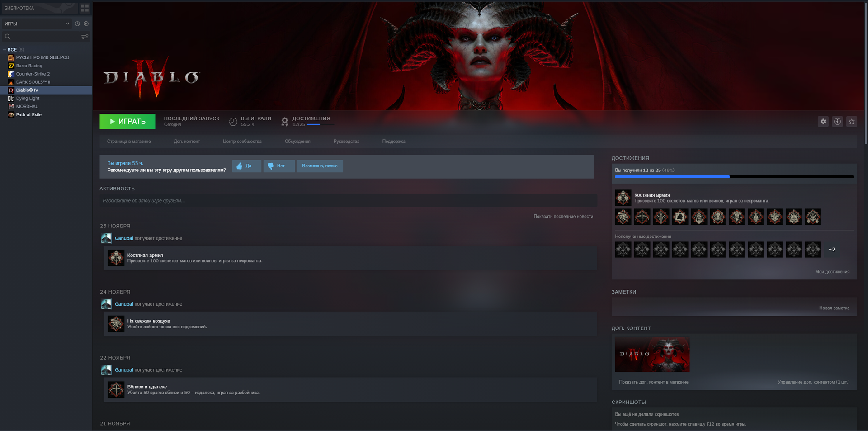The image size is (868, 431).
Task: Click the map scroll achievement icon
Action: click(x=680, y=217)
